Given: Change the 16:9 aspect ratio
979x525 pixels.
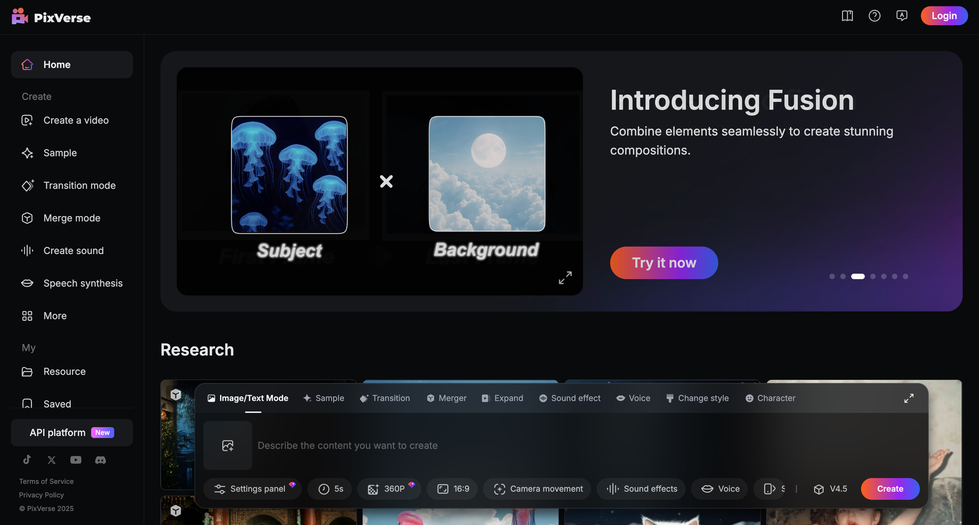Looking at the screenshot, I should [x=452, y=489].
